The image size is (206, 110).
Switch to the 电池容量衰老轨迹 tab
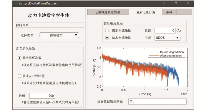108,12
